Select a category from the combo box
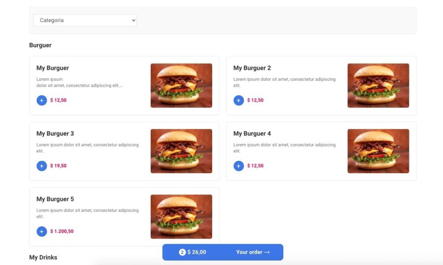Image resolution: width=443 pixels, height=265 pixels. click(85, 20)
